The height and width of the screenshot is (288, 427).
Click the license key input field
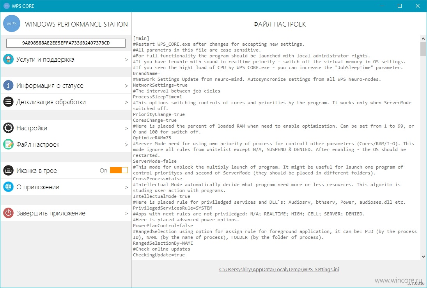tap(66, 43)
